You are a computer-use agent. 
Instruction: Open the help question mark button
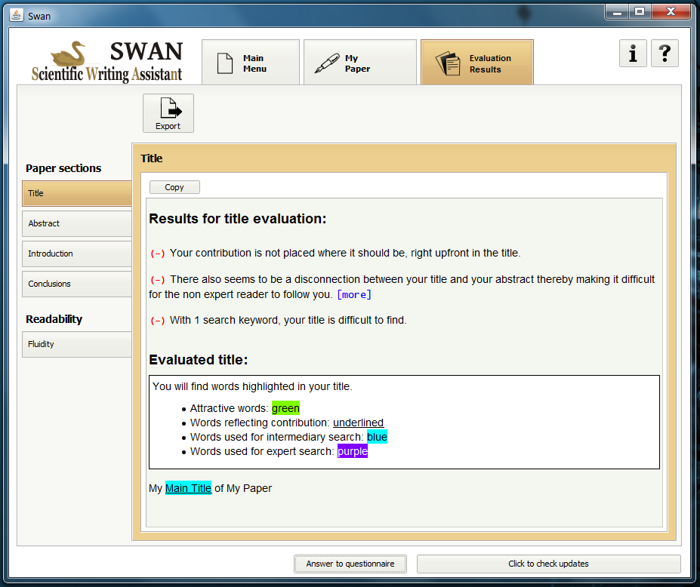665,53
